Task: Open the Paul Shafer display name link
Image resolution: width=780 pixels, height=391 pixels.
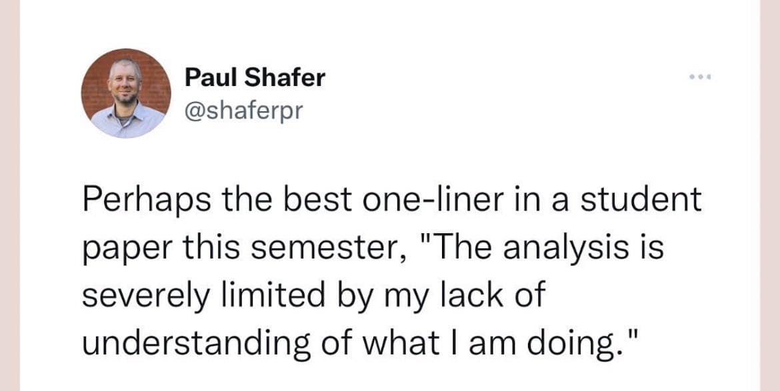Action: (x=255, y=77)
